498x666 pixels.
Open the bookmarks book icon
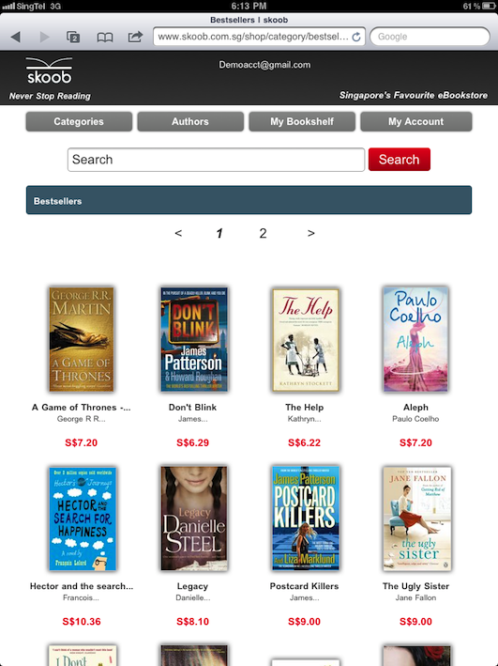coord(105,38)
